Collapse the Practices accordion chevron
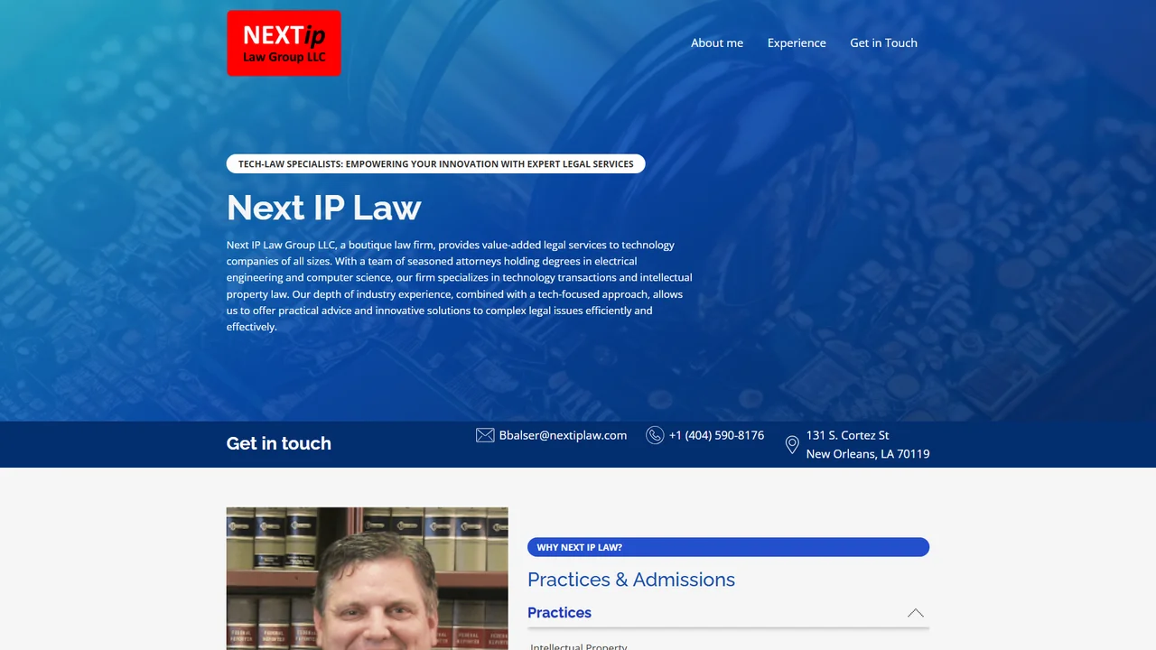The image size is (1156, 650). [x=916, y=612]
